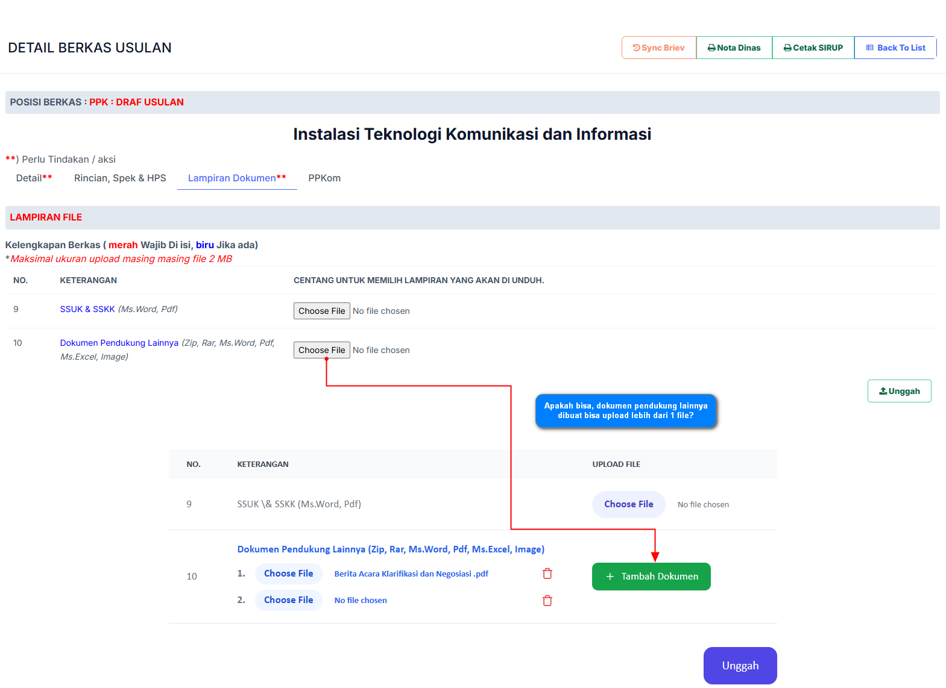Switch to Rincian, Spek & HPS tab
946x688 pixels.
[x=120, y=178]
